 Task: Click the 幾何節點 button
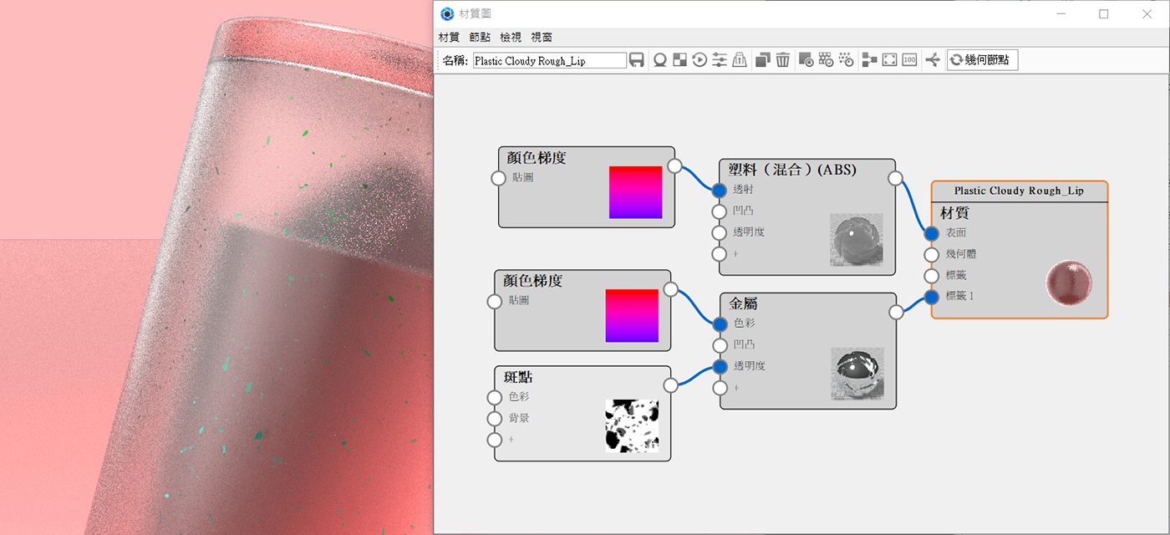tap(983, 60)
